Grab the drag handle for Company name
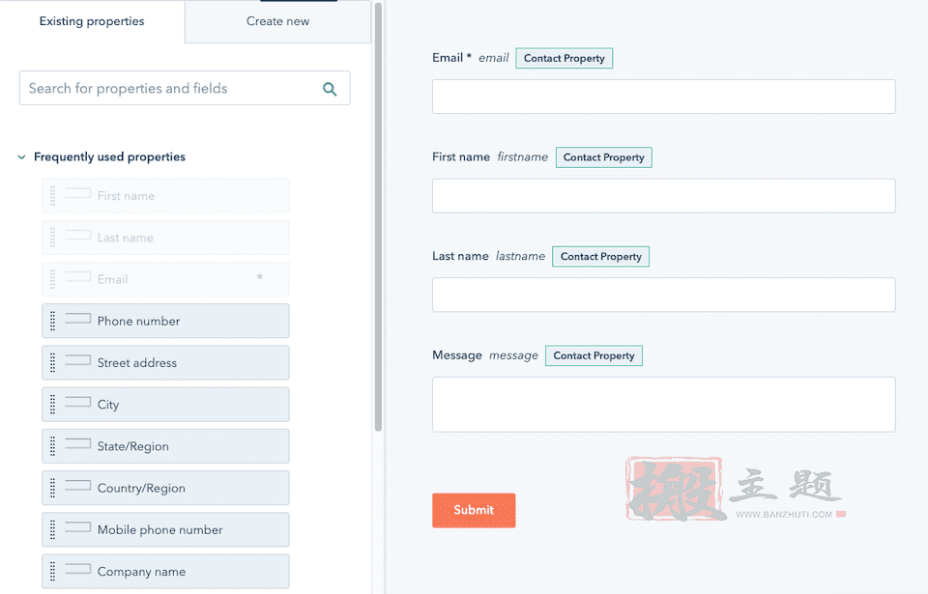 [52, 572]
